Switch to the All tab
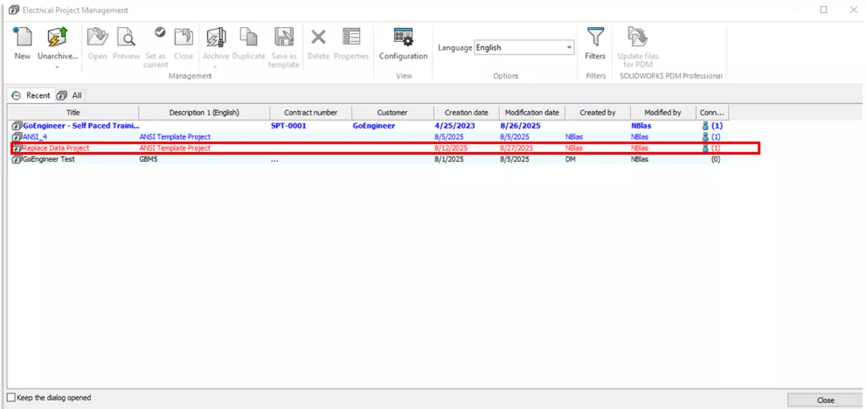 (70, 95)
